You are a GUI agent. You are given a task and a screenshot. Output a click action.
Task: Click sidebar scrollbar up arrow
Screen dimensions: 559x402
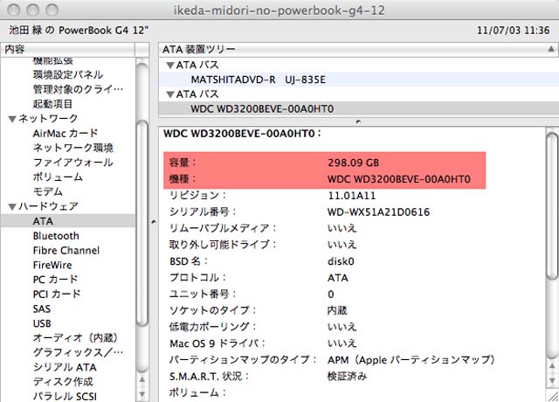(x=142, y=379)
